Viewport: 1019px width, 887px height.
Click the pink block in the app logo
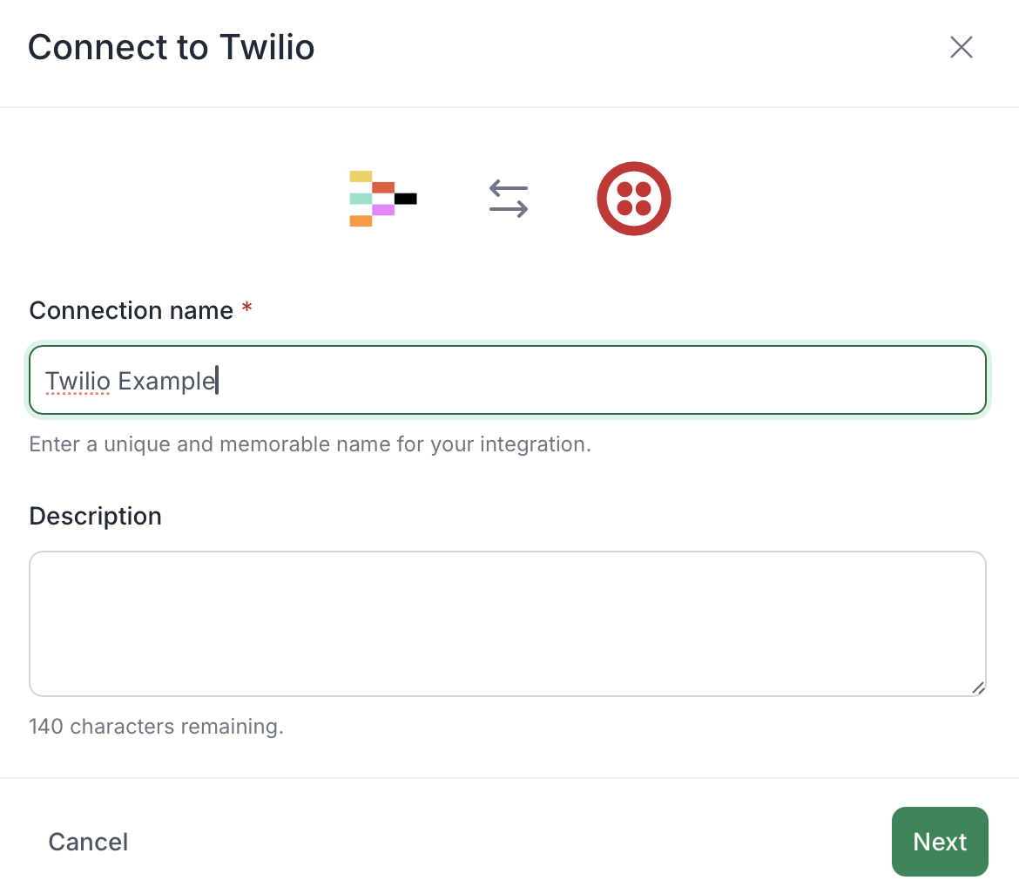tap(383, 210)
